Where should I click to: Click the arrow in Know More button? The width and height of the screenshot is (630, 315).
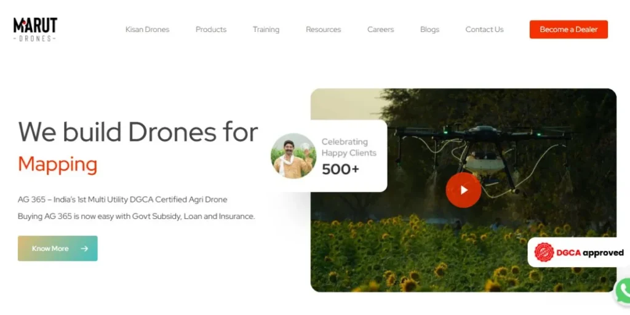84,249
